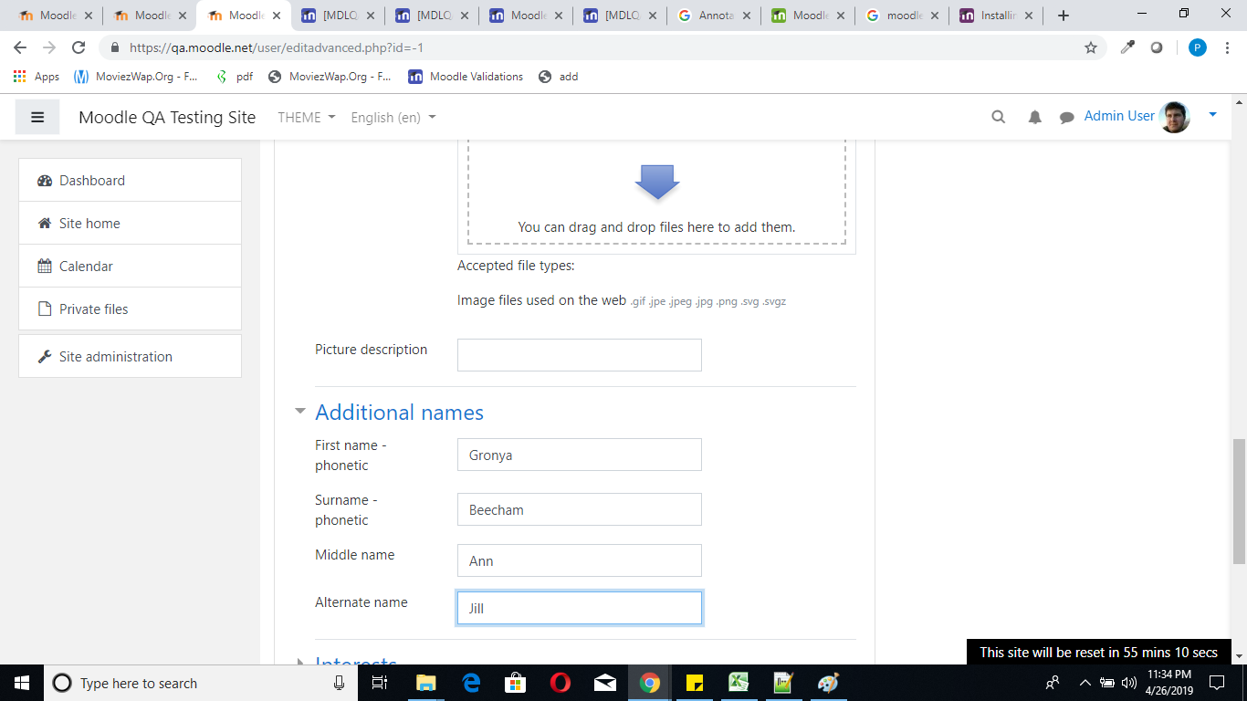This screenshot has height=701, width=1247.
Task: Open the Paint palette icon in taskbar
Action: (828, 683)
